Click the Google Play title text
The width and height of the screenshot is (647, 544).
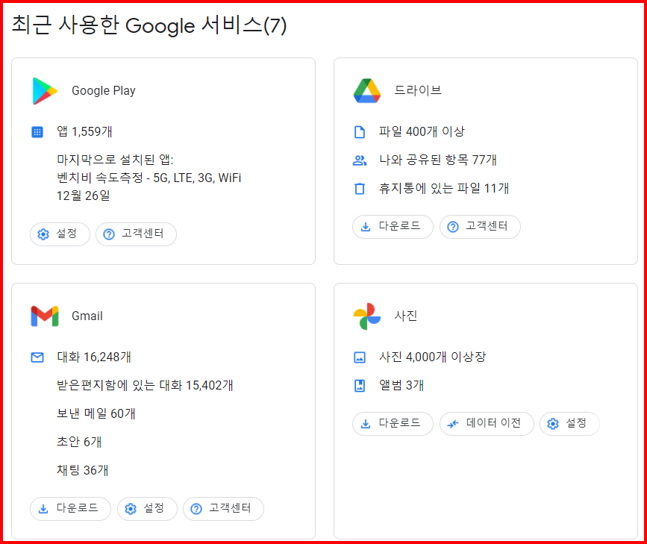(104, 91)
